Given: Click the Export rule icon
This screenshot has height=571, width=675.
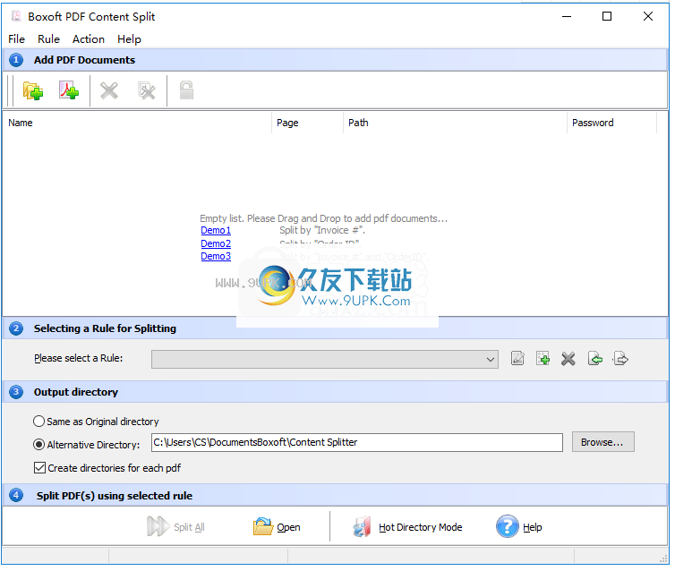Looking at the screenshot, I should 620,358.
